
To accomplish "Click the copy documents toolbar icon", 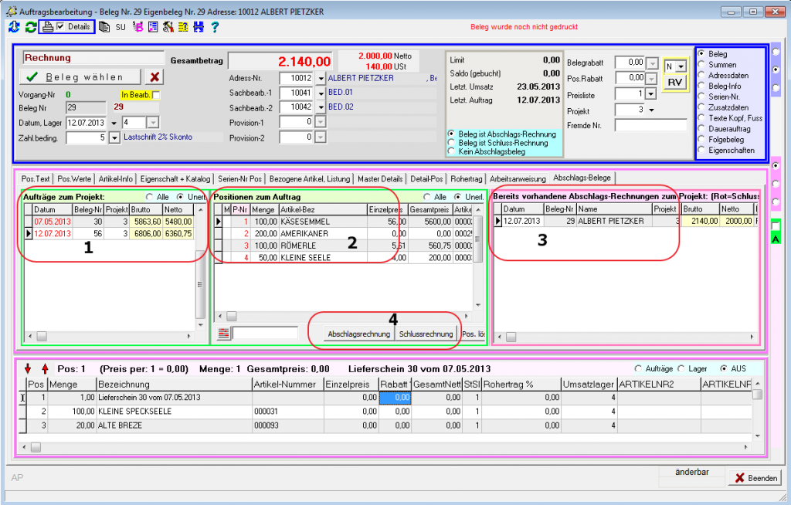I will (x=105, y=27).
